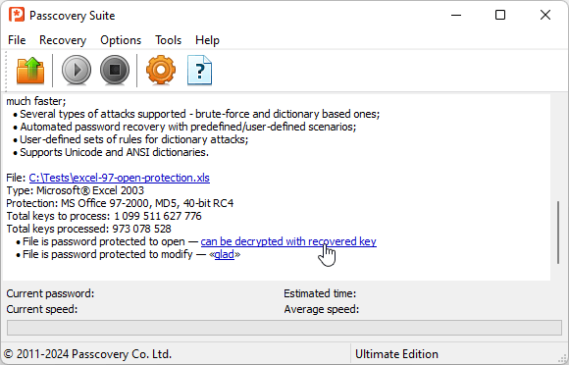
Task: Open settings via the orange gear icon
Action: click(161, 71)
